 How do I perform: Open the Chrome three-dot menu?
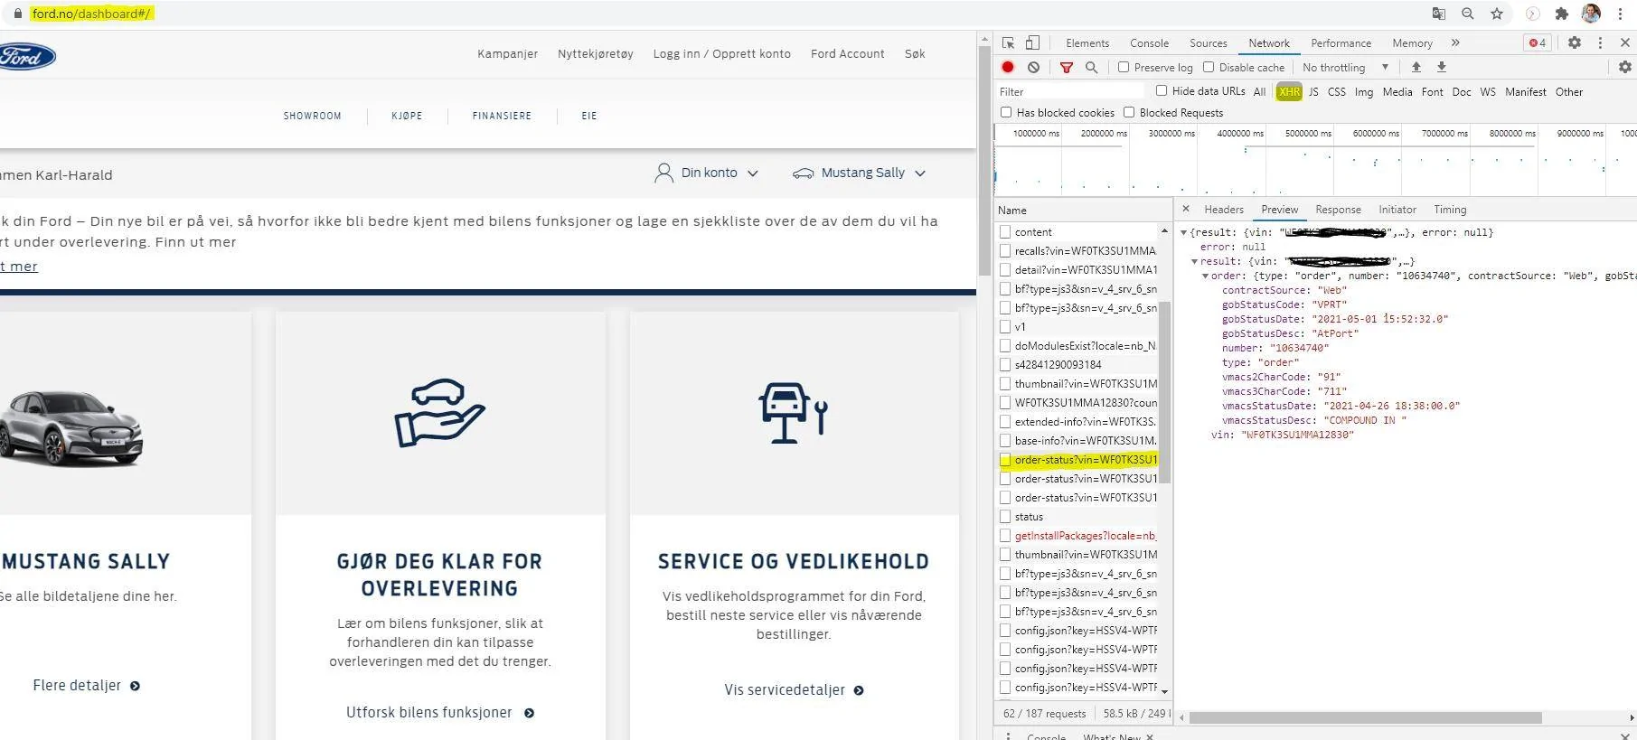click(1620, 14)
